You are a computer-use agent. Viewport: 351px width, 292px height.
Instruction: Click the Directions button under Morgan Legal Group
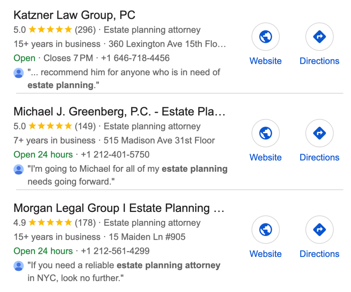319,254
